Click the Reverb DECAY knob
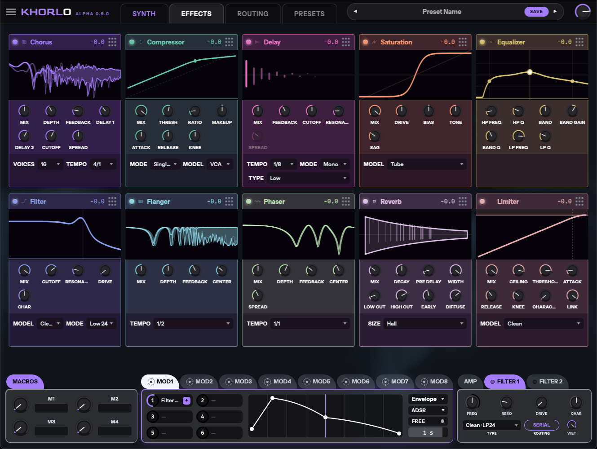 click(x=402, y=270)
